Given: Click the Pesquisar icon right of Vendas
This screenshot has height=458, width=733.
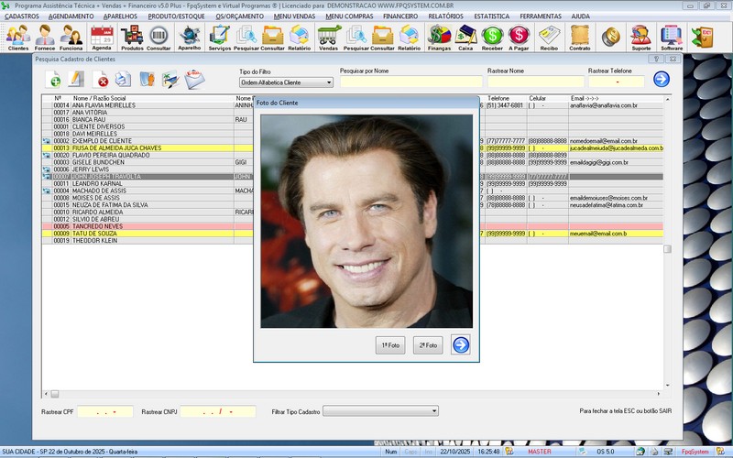Looking at the screenshot, I should 356,37.
